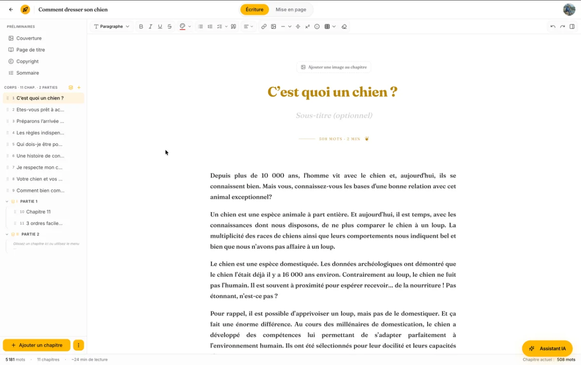Grab the drag handle of chapter 5
Viewport: 581px width, 365px height.
(8, 144)
